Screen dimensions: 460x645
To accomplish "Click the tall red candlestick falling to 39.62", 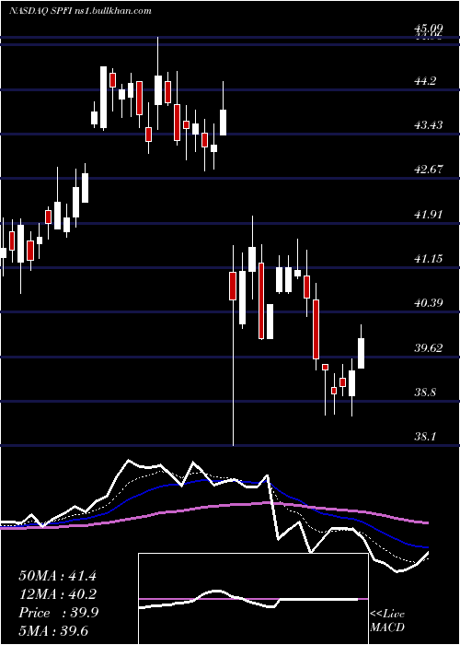I will [x=316, y=329].
